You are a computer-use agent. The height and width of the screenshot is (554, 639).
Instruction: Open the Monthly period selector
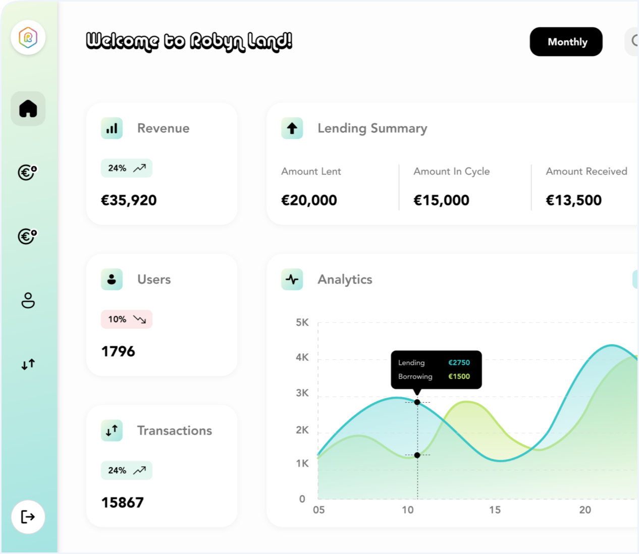click(566, 42)
